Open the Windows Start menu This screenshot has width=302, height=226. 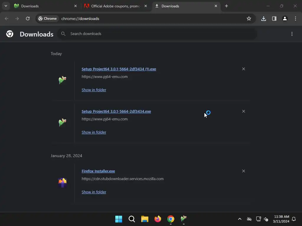(x=119, y=219)
